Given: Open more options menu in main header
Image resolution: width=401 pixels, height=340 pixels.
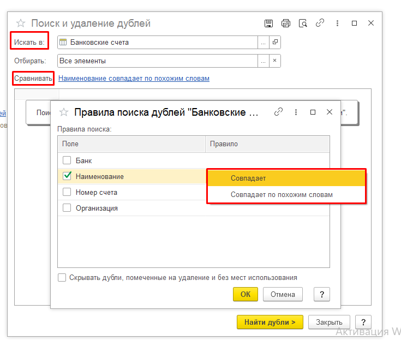Looking at the screenshot, I should 337,23.
